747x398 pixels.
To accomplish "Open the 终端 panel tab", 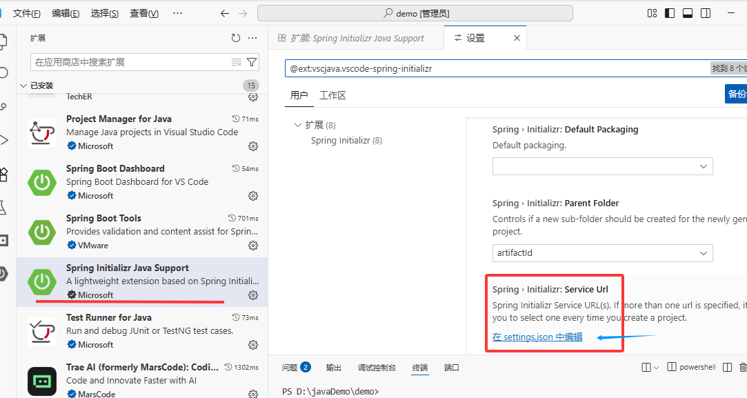I will [x=419, y=368].
